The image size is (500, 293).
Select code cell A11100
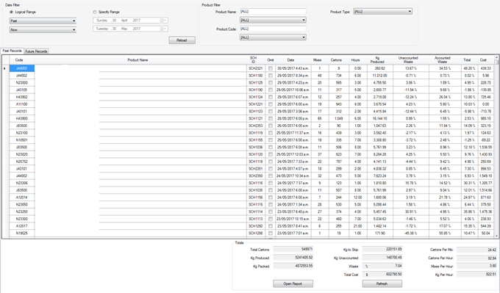21,104
